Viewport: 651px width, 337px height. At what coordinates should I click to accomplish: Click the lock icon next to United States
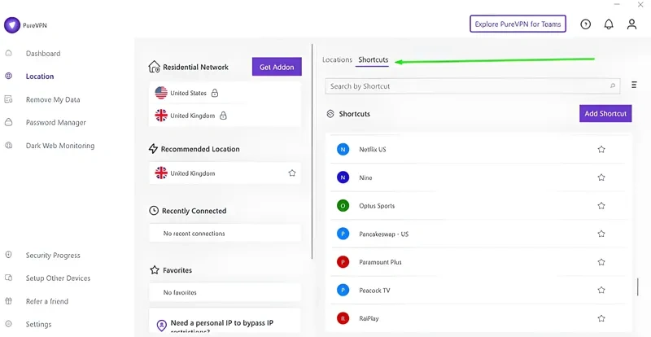[x=215, y=93]
